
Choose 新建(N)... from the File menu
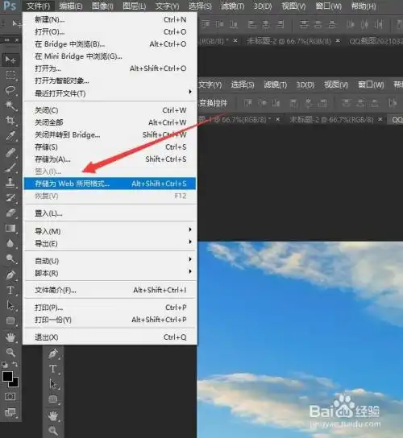(110, 19)
